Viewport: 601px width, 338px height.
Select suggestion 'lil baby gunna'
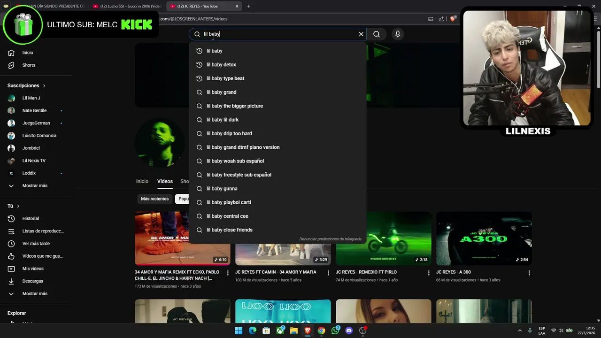277,189
